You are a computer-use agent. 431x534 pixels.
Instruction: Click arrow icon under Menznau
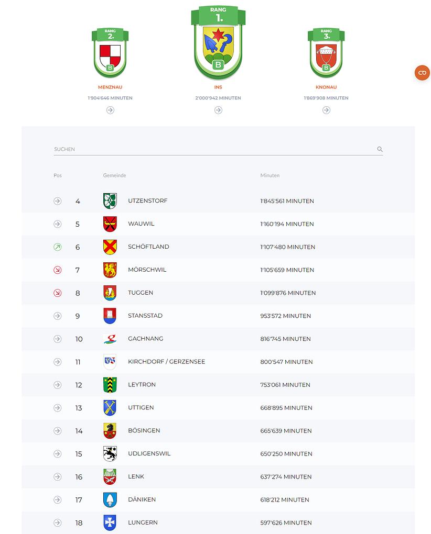110,110
